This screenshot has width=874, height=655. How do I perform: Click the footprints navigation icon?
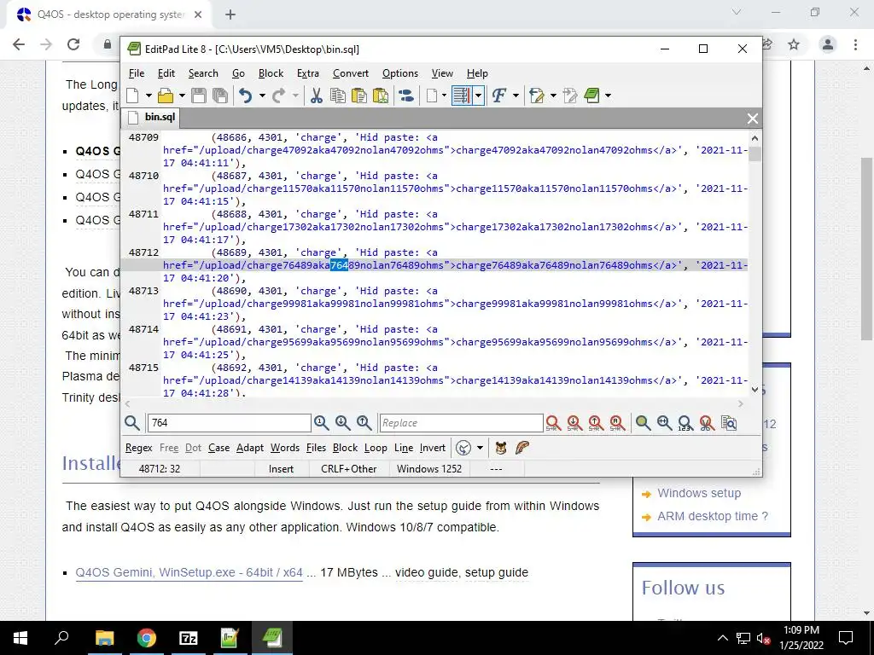click(x=406, y=96)
